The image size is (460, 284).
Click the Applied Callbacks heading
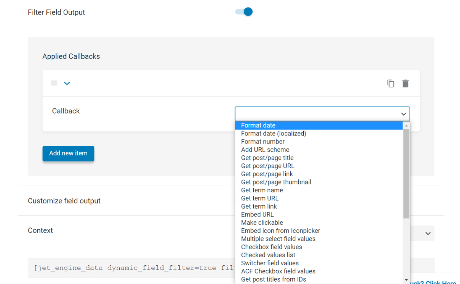(x=71, y=56)
